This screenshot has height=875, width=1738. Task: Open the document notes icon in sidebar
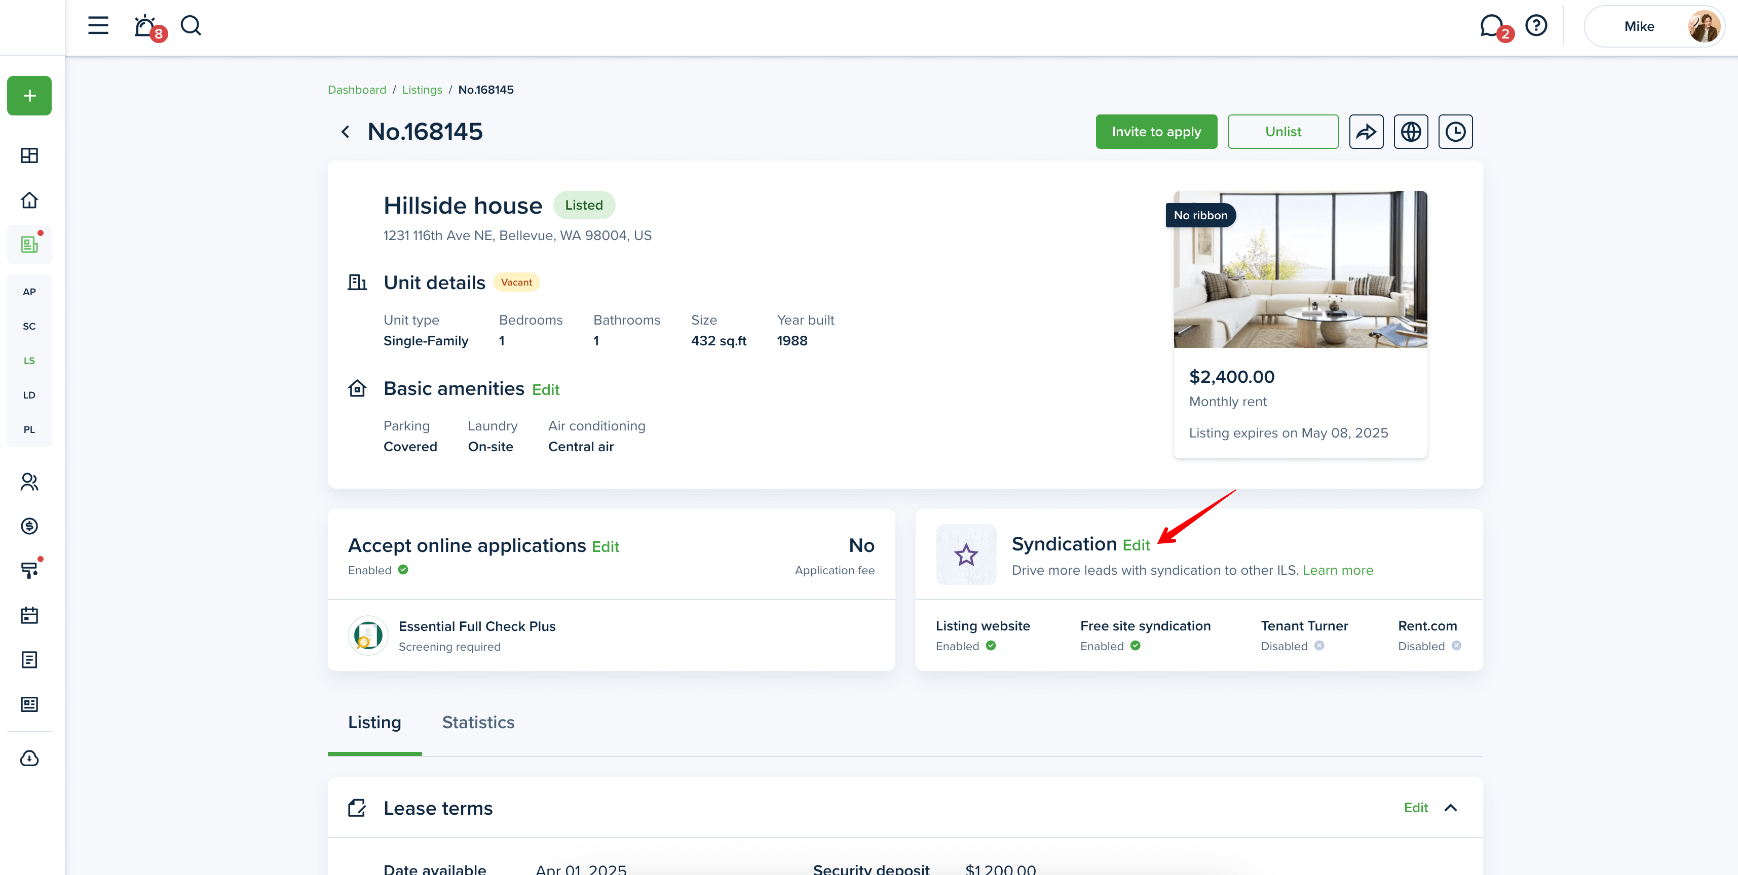(29, 660)
